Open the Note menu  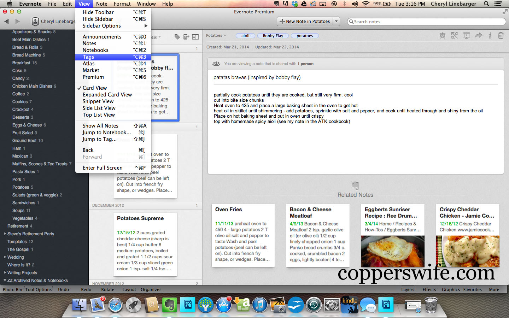tap(101, 4)
